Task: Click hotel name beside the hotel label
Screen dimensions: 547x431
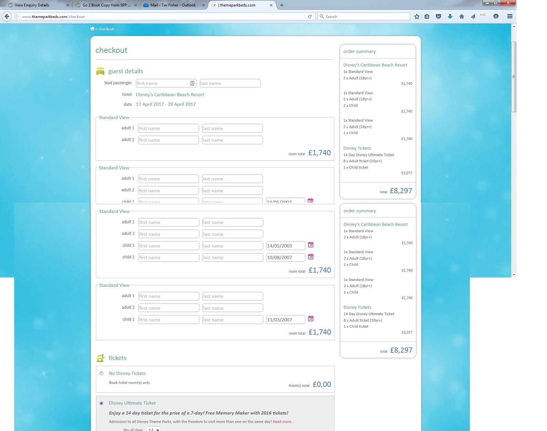Action: pos(170,95)
